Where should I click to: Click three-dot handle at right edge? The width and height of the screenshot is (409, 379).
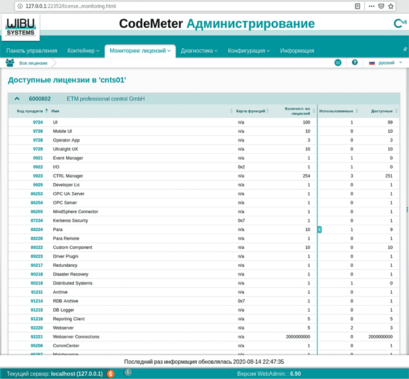pyautogui.click(x=407, y=209)
